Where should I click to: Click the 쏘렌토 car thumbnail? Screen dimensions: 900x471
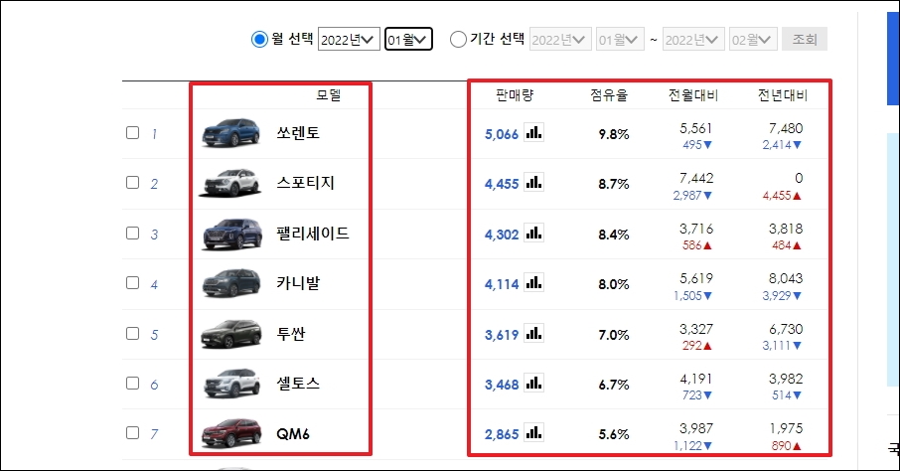(x=230, y=133)
